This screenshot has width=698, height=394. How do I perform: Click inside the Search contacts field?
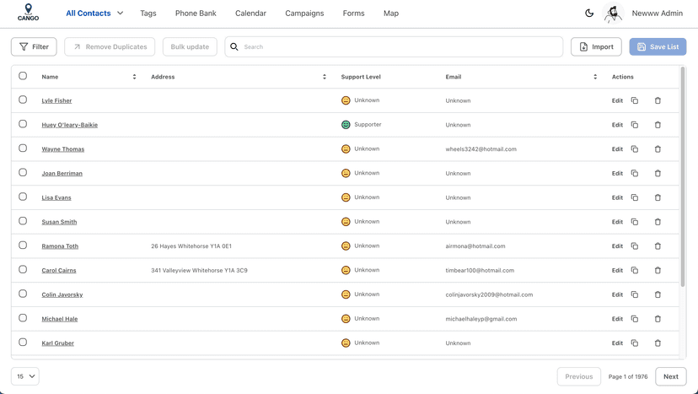[x=396, y=47]
